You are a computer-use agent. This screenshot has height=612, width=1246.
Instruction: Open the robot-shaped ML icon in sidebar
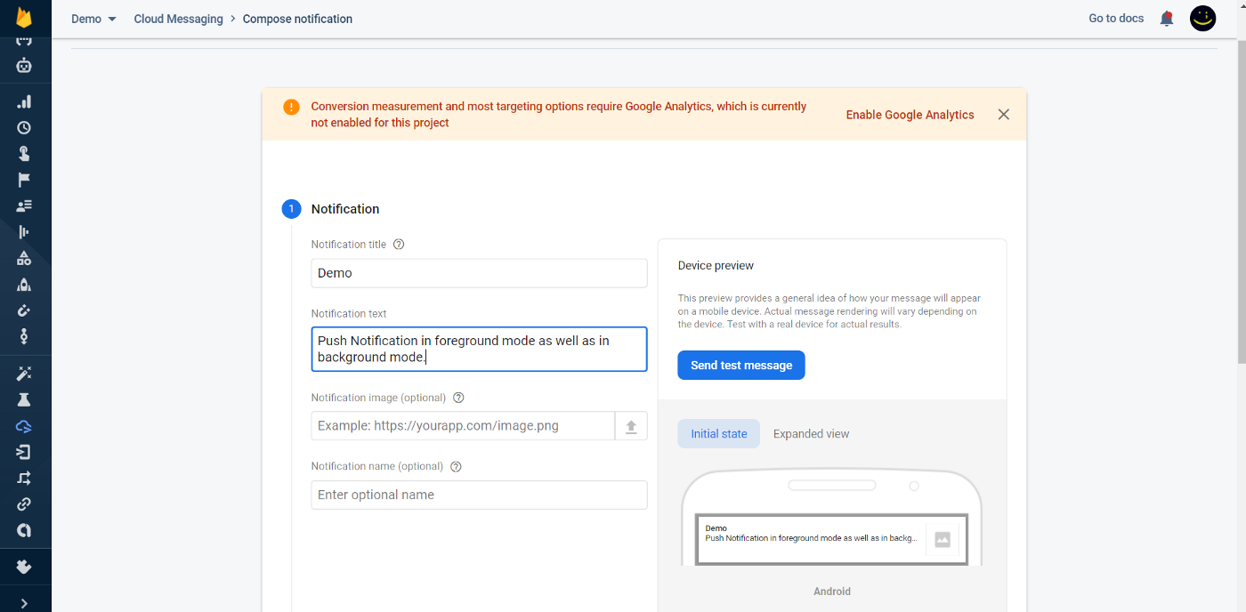[24, 65]
